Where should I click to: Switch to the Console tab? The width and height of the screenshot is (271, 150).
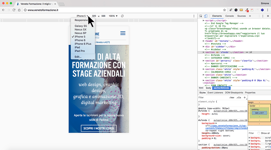pos(229,16)
